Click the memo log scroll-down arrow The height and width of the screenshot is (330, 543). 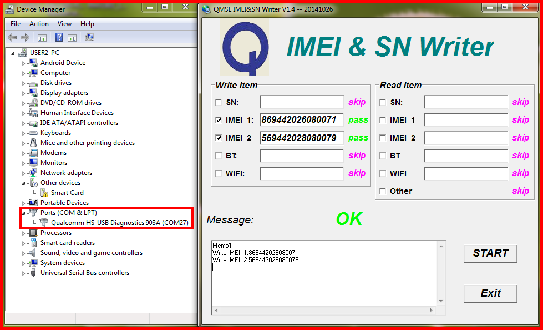[x=441, y=301]
